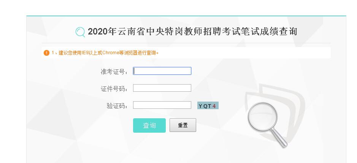Click the 准考证号 label
This screenshot has width=357, height=163.
pos(114,72)
